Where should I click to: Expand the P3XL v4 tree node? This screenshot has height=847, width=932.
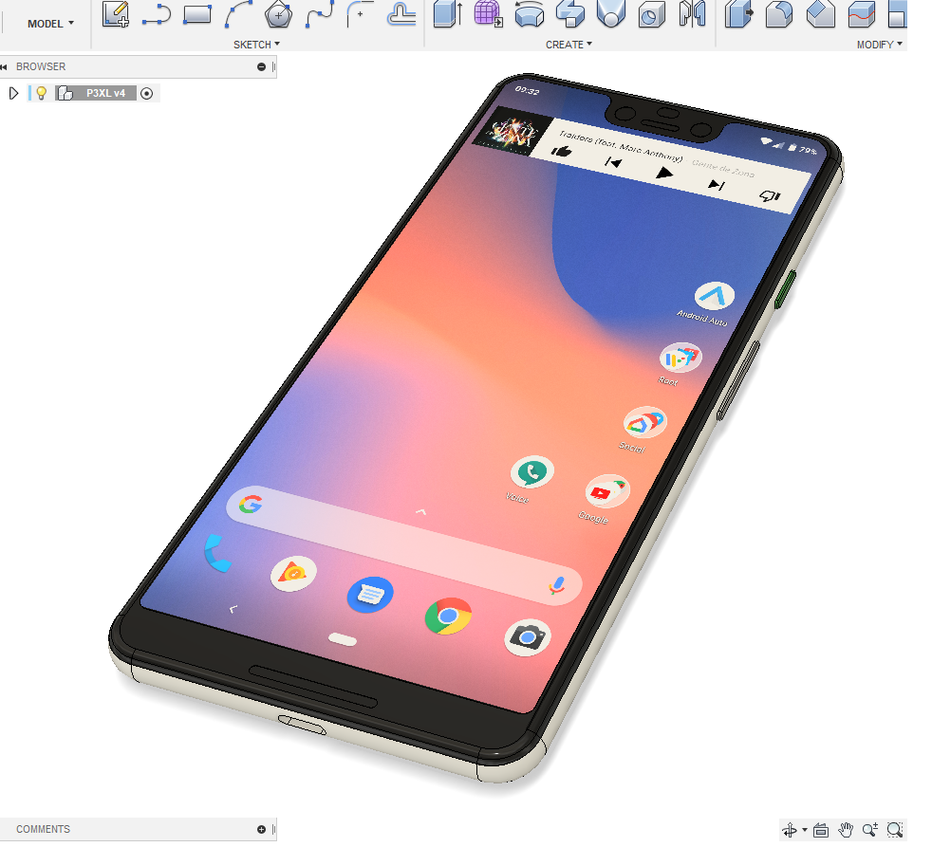13,93
